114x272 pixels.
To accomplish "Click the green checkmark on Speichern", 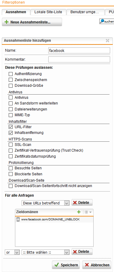I will pos(56,265).
